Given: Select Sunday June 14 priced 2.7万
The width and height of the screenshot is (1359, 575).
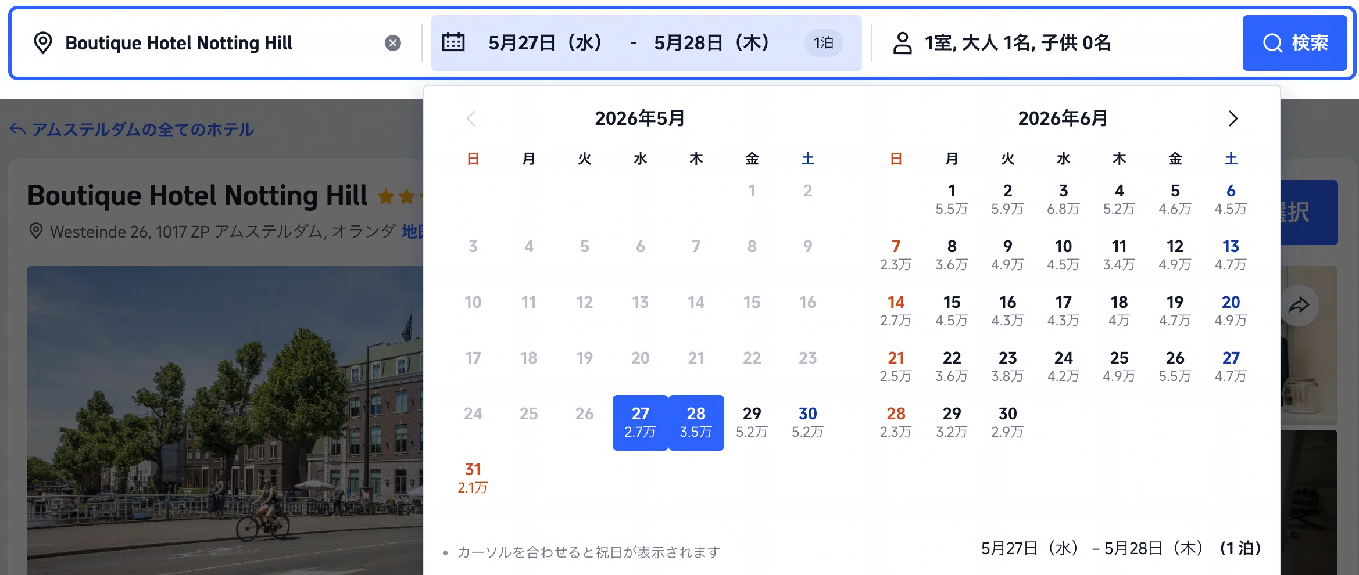Looking at the screenshot, I should point(896,311).
